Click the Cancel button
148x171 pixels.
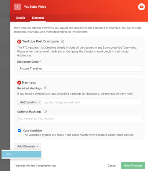pyautogui.click(x=112, y=166)
